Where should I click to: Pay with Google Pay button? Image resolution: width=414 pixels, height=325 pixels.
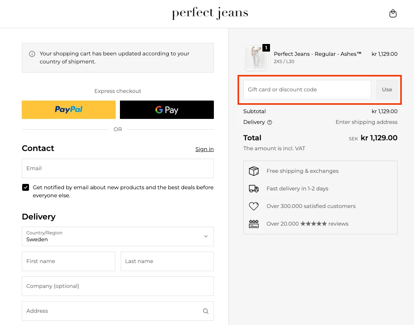tap(167, 110)
